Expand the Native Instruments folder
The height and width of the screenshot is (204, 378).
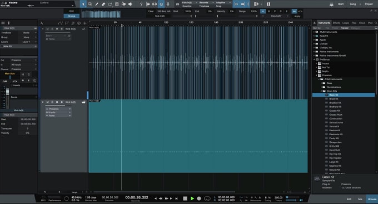315,52
